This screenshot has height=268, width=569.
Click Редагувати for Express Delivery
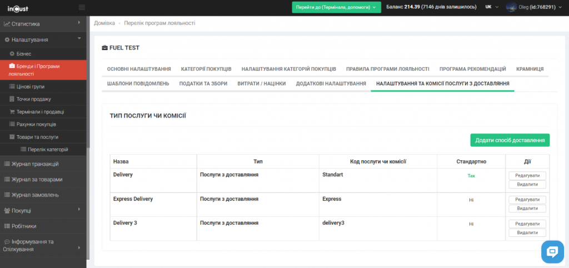pyautogui.click(x=527, y=200)
